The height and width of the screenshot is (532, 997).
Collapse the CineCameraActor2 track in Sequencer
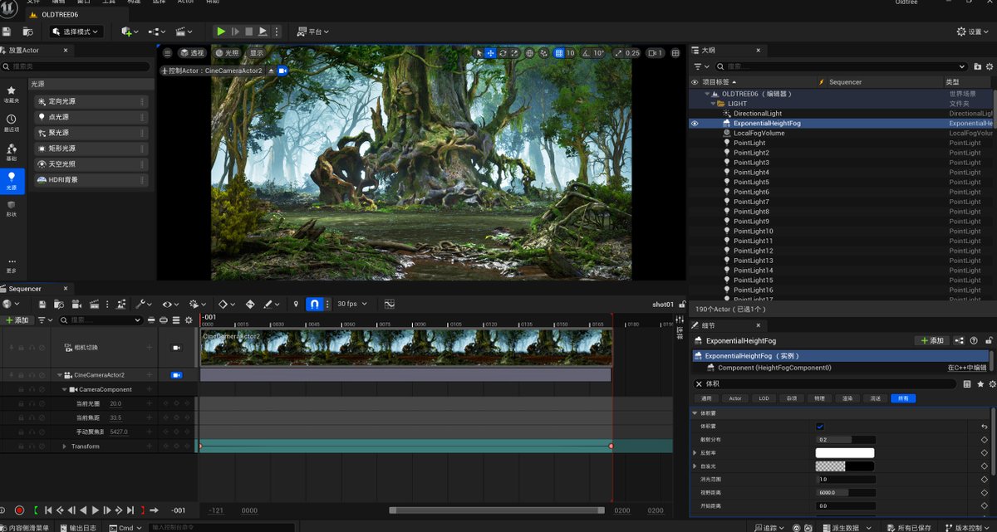(60, 375)
